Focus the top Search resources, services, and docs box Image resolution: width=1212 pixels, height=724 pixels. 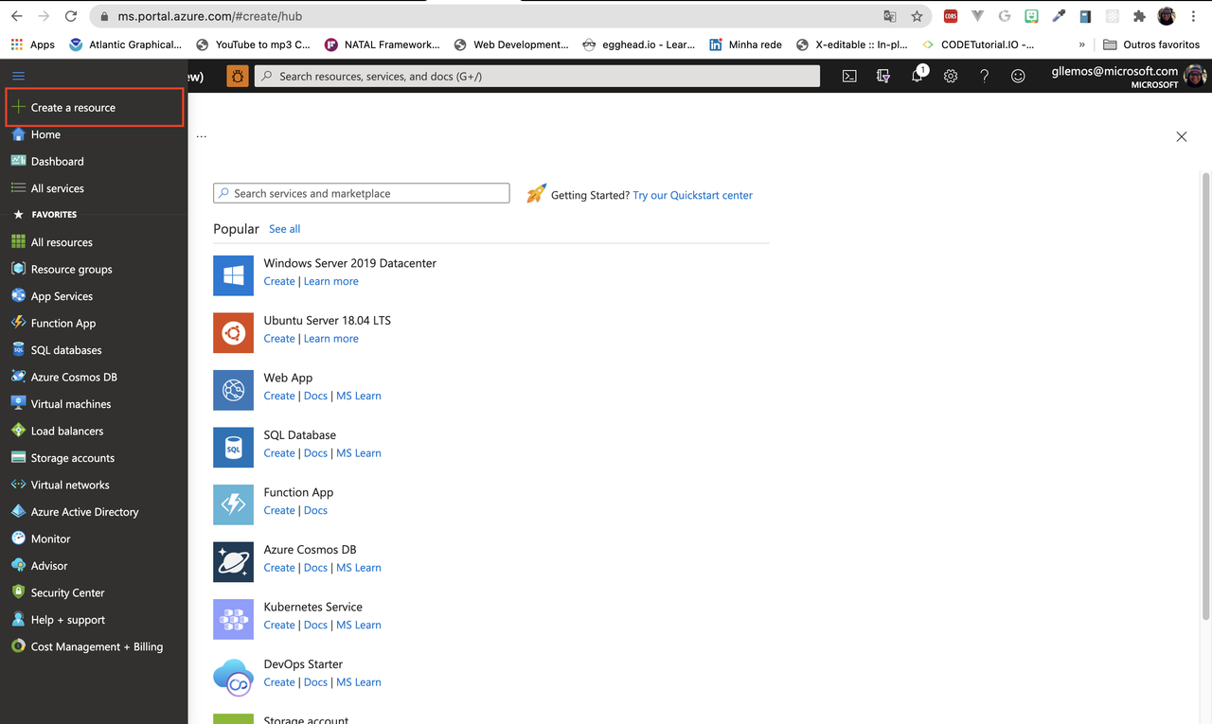(x=538, y=76)
